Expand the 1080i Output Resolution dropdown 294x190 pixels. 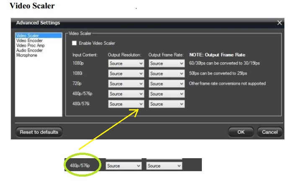coord(126,74)
